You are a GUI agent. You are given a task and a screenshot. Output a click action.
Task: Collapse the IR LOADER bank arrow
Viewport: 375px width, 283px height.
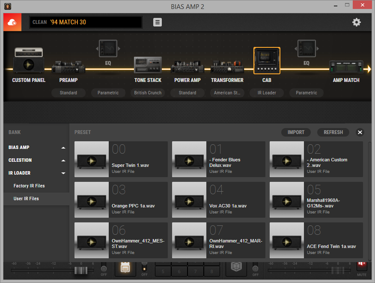point(63,173)
